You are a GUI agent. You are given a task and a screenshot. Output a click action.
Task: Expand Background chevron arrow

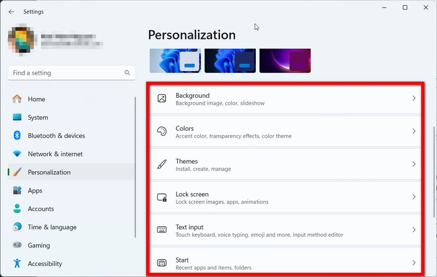coord(414,98)
